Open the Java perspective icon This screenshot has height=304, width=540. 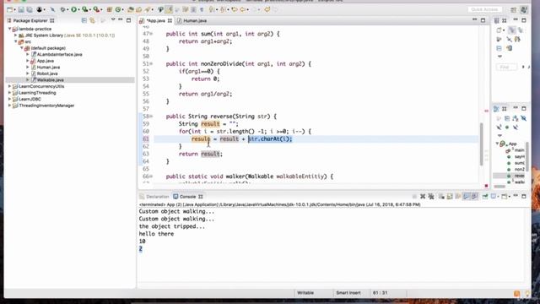524,9
